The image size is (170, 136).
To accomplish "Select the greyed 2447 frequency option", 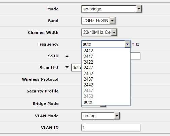I will (x=106, y=90).
